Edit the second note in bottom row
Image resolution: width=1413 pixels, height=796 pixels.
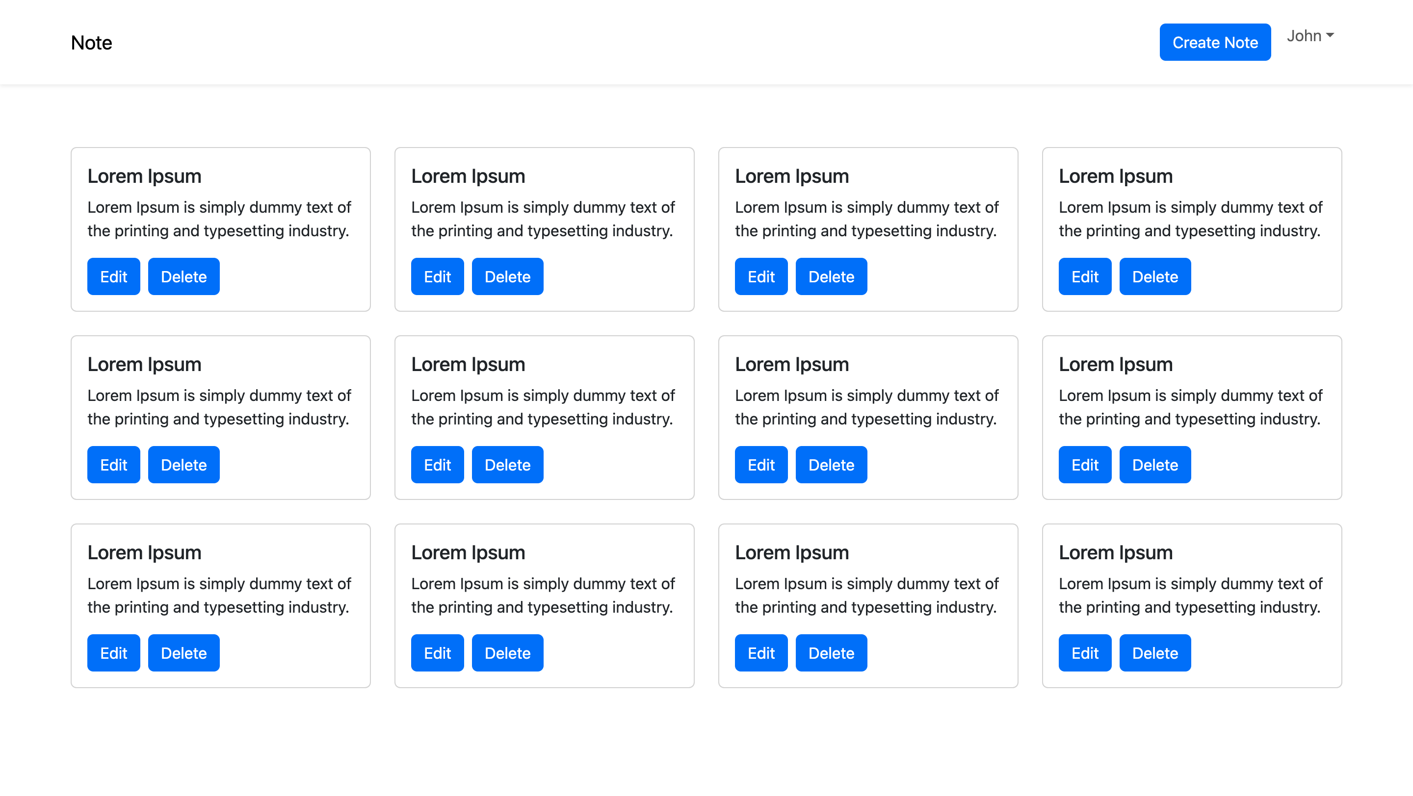437,653
